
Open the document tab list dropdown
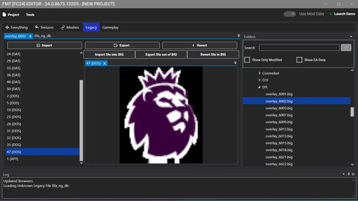coord(239,36)
